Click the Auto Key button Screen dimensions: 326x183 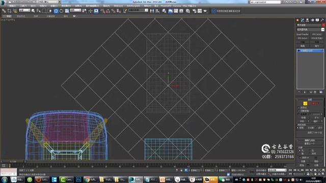pyautogui.click(x=261, y=170)
